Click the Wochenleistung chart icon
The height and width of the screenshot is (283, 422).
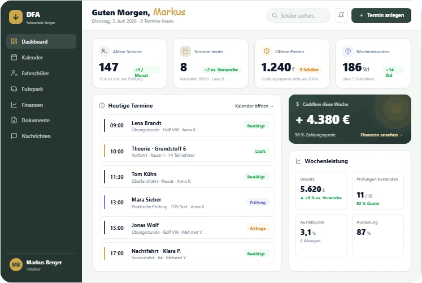click(298, 161)
